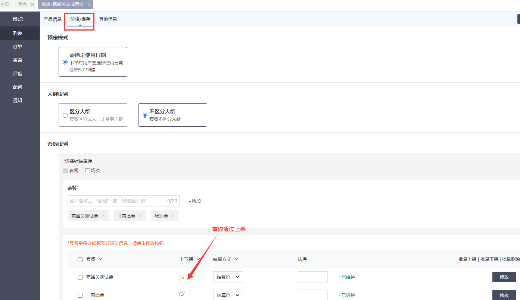Open 结算价 dropdown for 嘉峪关测试票

point(228,277)
